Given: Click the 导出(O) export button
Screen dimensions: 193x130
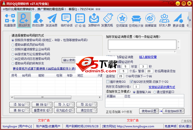Looking at the screenshot, I should pos(87,105).
